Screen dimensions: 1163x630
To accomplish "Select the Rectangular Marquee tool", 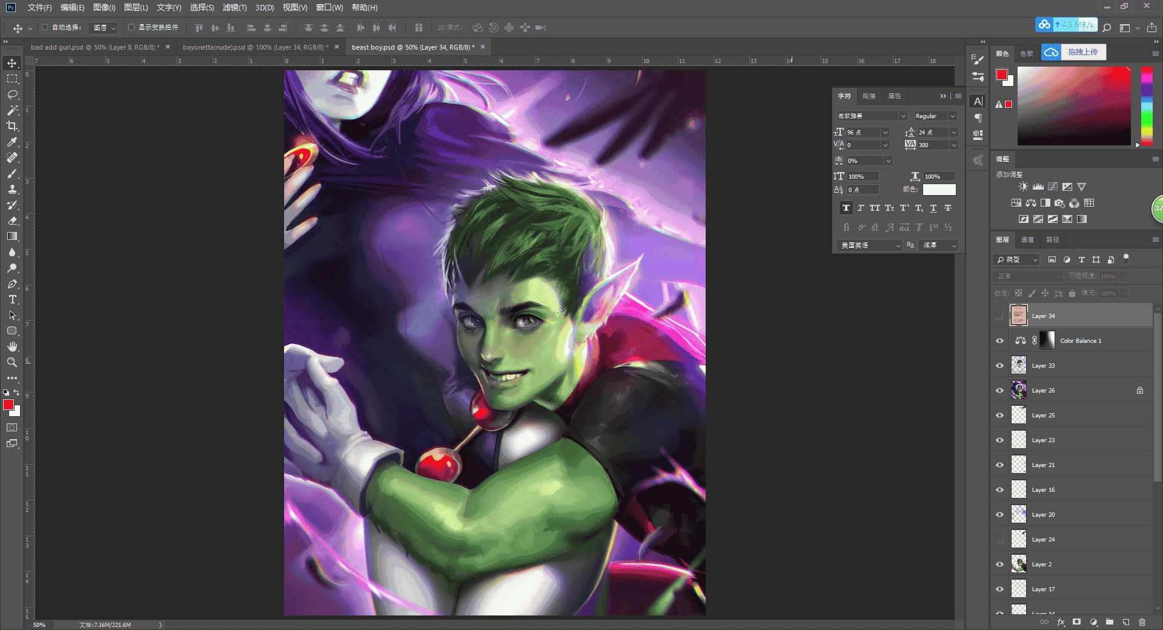I will coord(12,79).
